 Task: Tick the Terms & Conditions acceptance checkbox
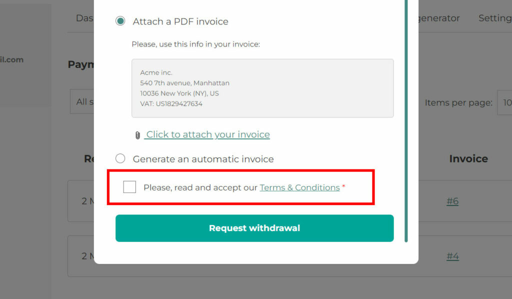(129, 187)
